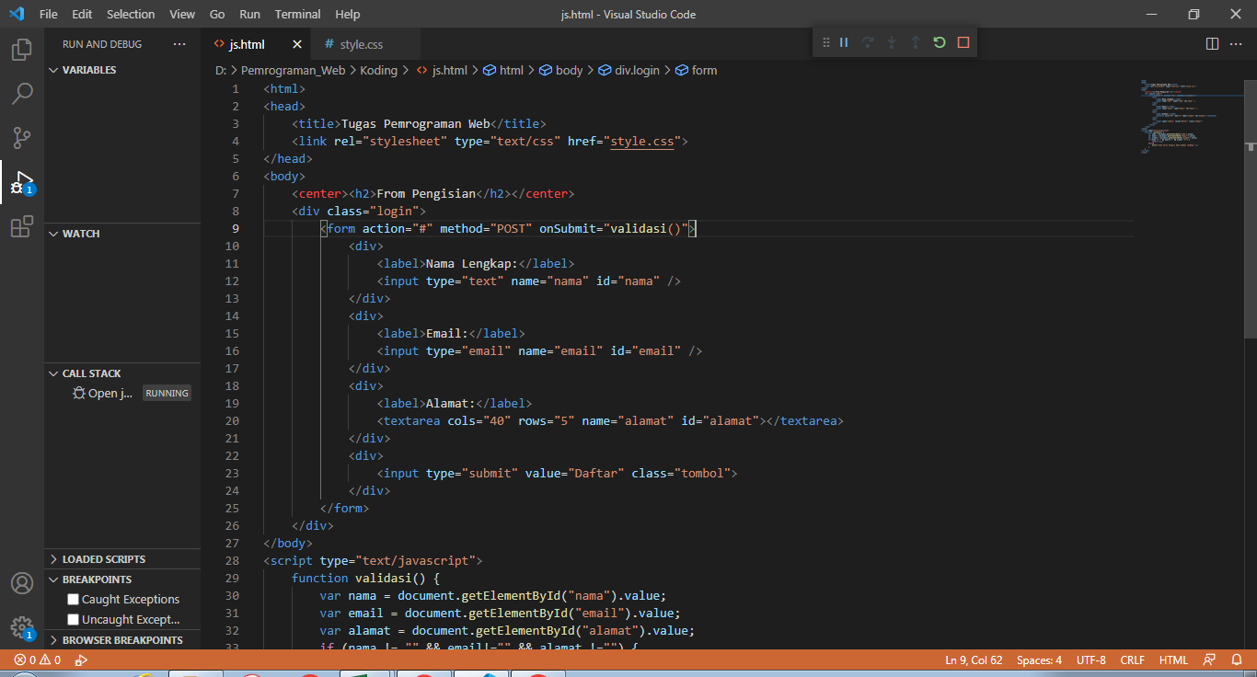Open the Explorer view

click(x=21, y=50)
